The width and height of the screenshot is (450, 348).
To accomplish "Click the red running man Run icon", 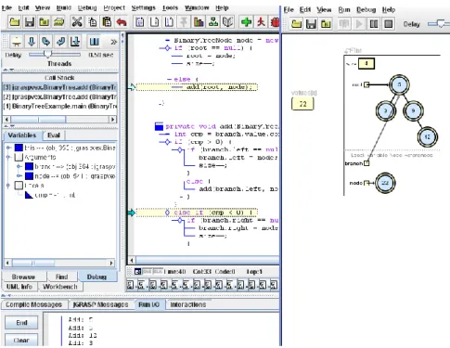I will point(261,22).
